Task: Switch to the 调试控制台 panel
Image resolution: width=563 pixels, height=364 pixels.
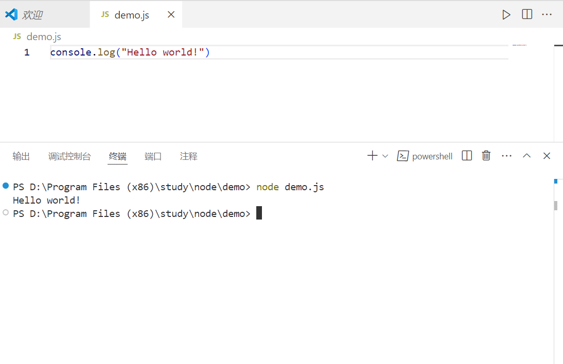Action: 69,156
